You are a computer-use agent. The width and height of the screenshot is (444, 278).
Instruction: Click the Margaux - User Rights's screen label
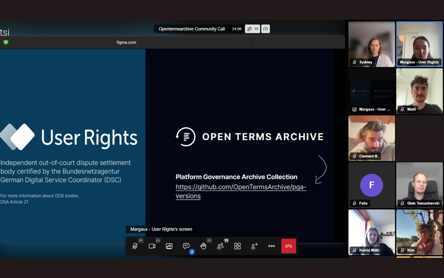tap(161, 229)
